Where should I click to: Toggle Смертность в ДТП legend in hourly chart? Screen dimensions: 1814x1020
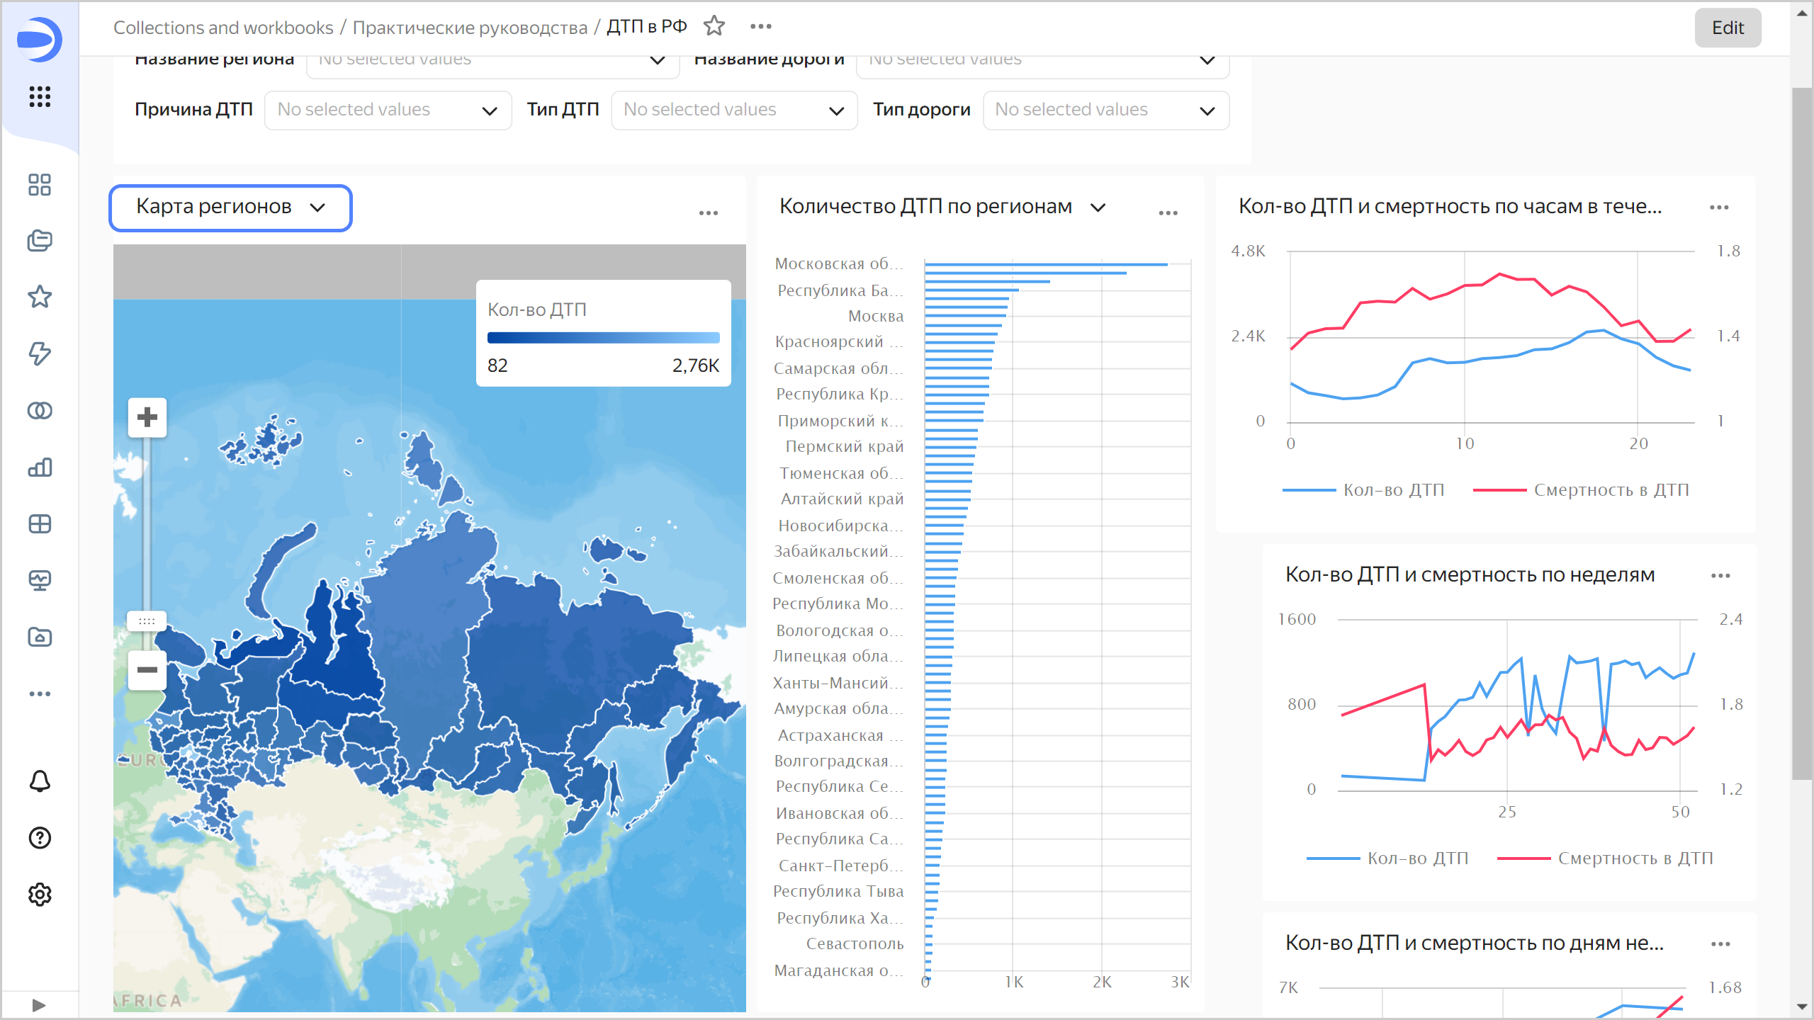point(1611,490)
